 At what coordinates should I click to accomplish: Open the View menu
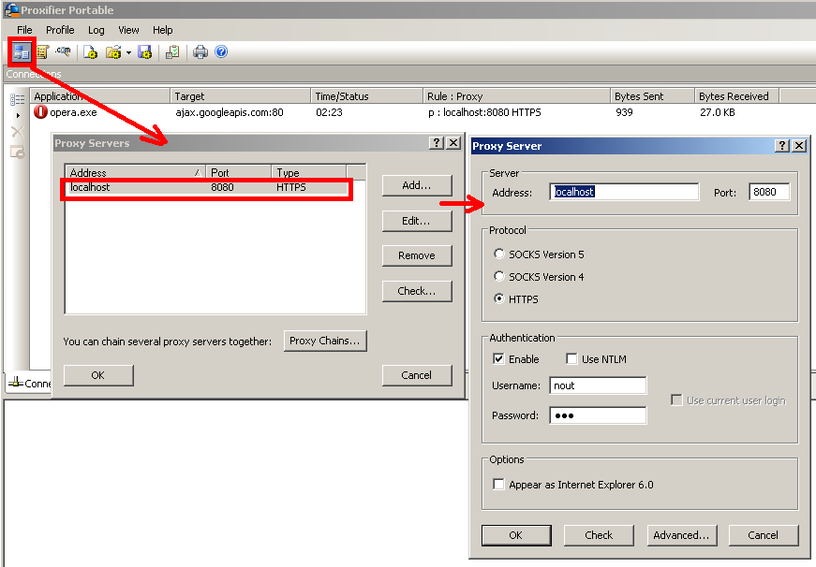tap(128, 30)
